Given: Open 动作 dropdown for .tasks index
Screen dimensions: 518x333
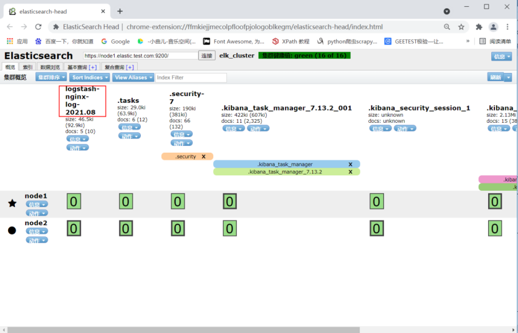Looking at the screenshot, I should pyautogui.click(x=130, y=136).
